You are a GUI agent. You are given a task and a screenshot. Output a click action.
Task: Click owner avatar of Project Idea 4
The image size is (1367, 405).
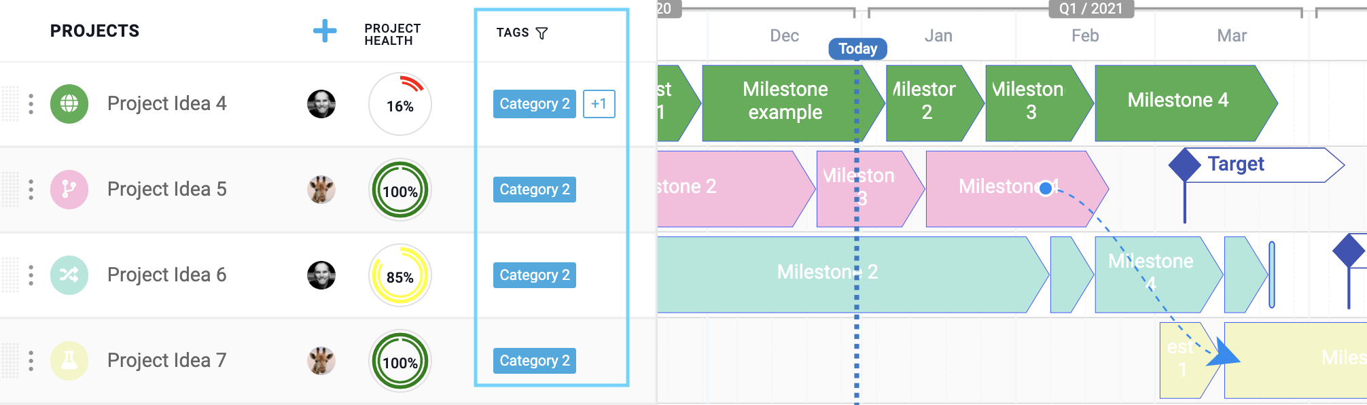coord(321,104)
